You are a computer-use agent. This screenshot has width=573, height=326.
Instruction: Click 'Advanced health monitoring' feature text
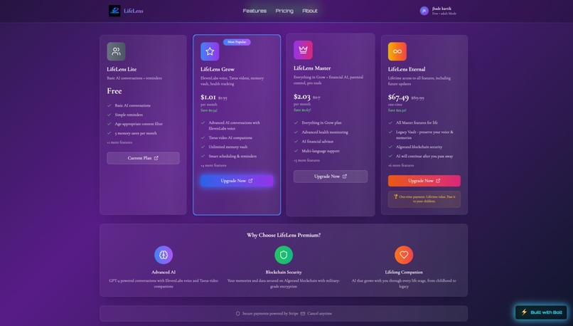(x=325, y=132)
